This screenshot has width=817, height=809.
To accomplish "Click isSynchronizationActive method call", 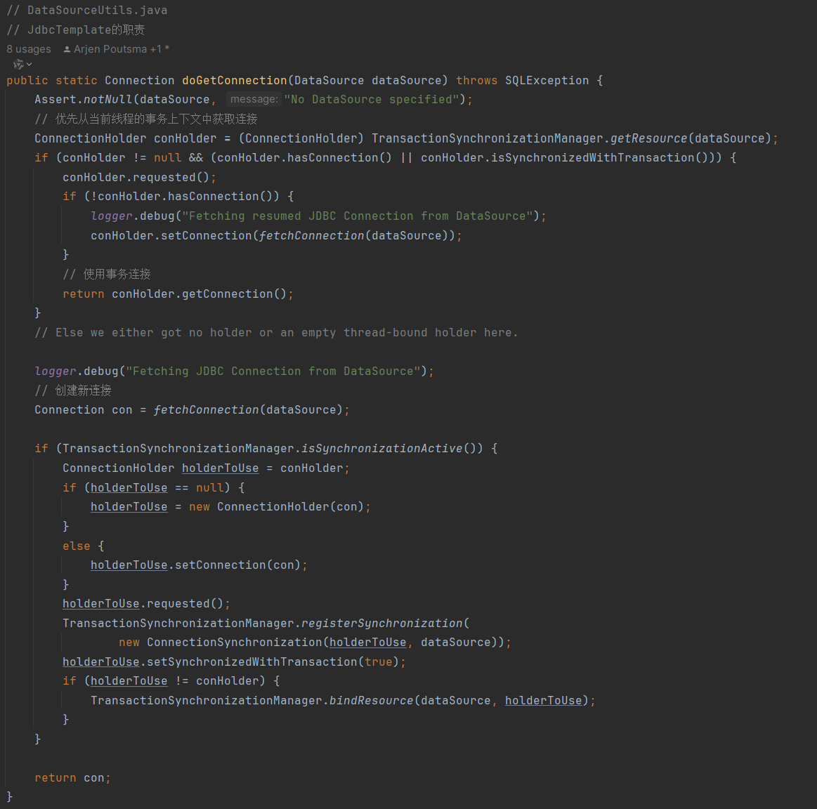I will (x=382, y=449).
